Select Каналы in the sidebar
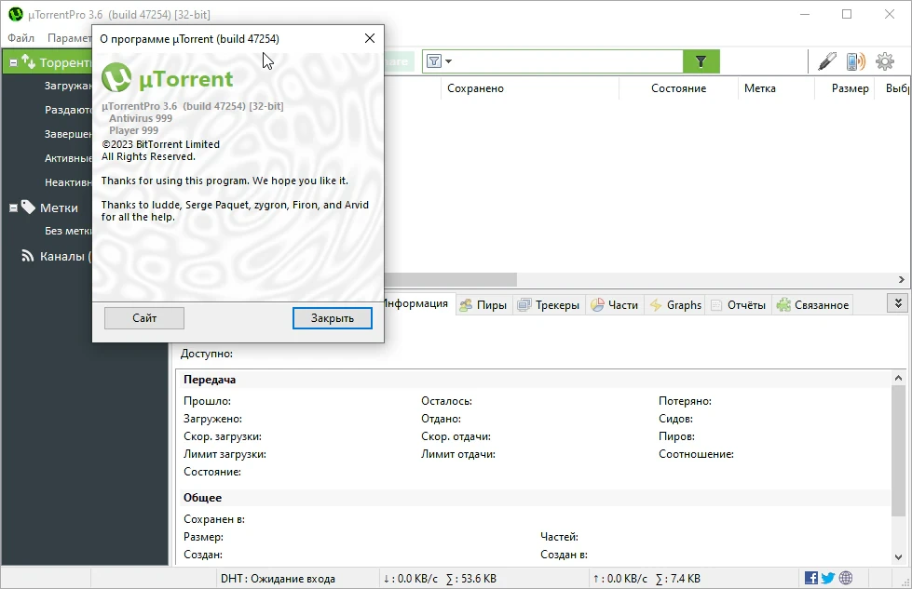This screenshot has width=912, height=589. pyautogui.click(x=65, y=256)
